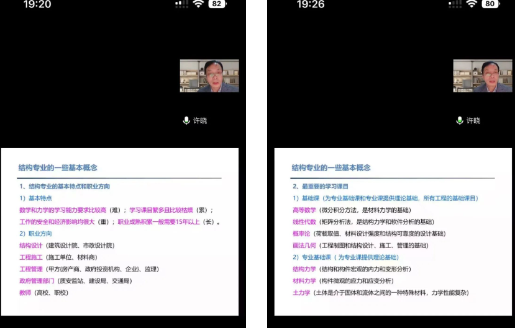This screenshot has height=328, width=515.
Task: Click green microphone icon in left meeting
Action: (x=186, y=120)
